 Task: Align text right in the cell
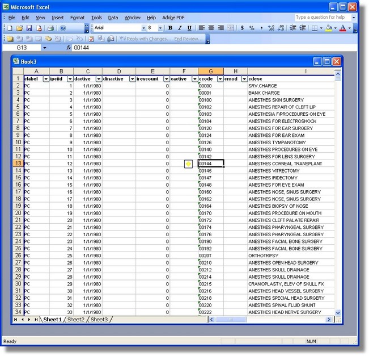tap(220, 28)
